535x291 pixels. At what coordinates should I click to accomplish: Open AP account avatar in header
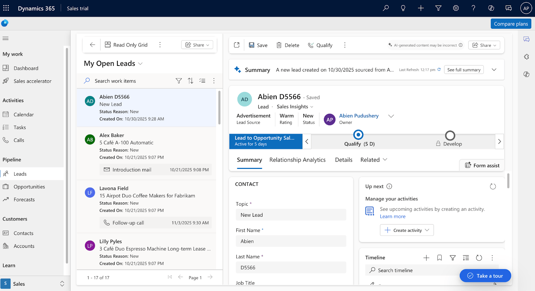(x=526, y=8)
